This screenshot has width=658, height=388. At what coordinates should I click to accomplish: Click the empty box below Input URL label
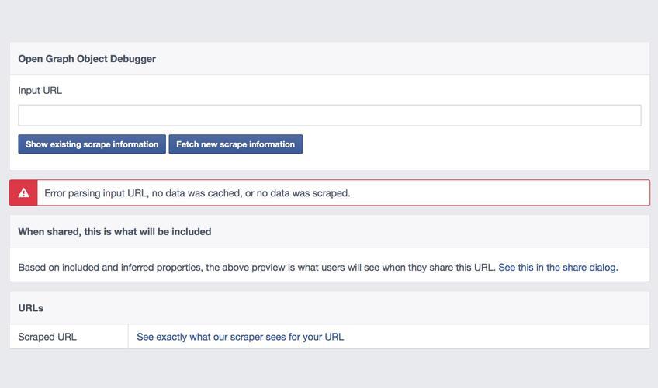click(329, 115)
